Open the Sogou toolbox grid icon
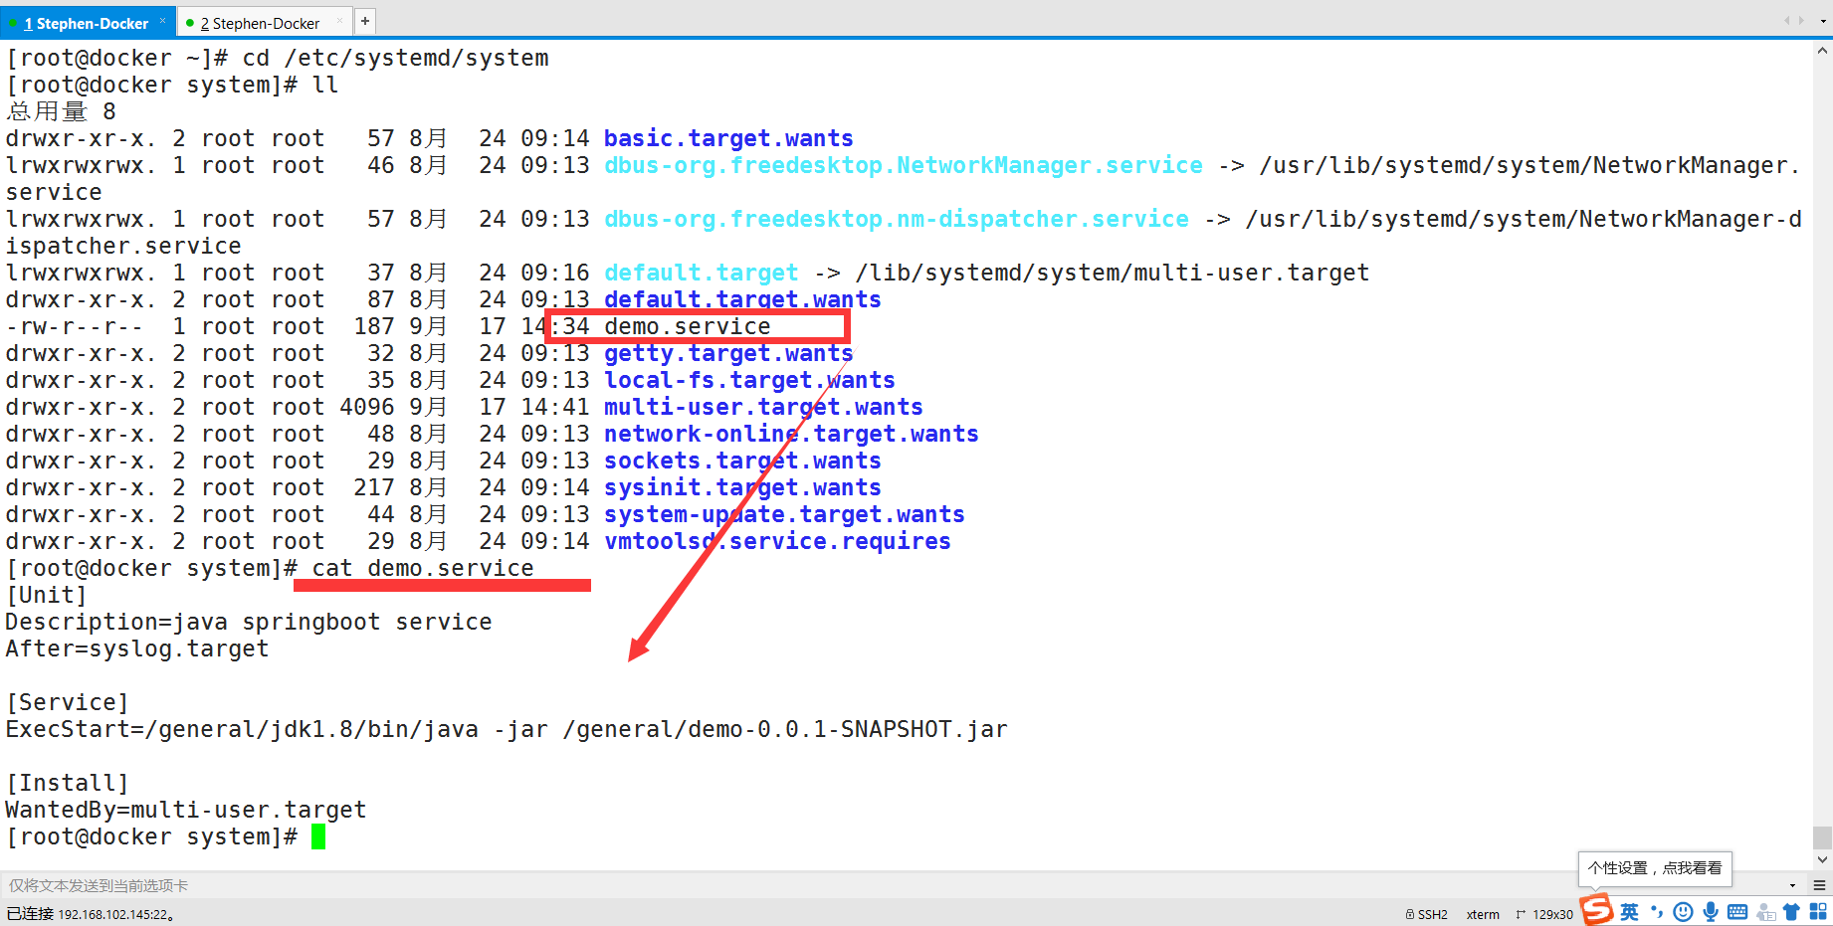 [1818, 912]
